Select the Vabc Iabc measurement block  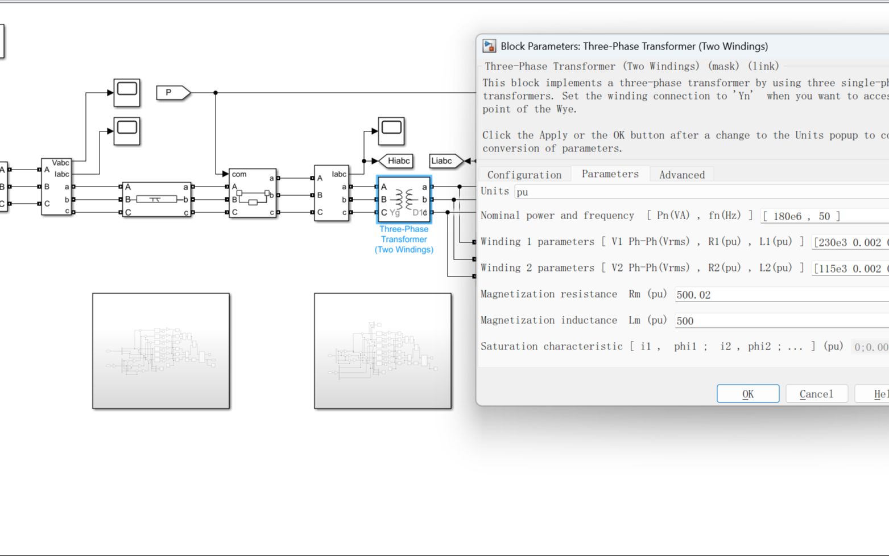pyautogui.click(x=56, y=187)
